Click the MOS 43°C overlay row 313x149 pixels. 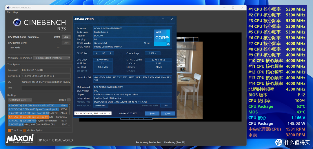point(277,112)
